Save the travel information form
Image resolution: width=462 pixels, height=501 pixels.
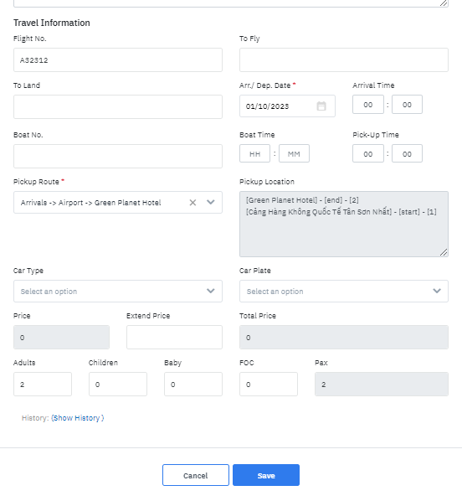coord(266,475)
